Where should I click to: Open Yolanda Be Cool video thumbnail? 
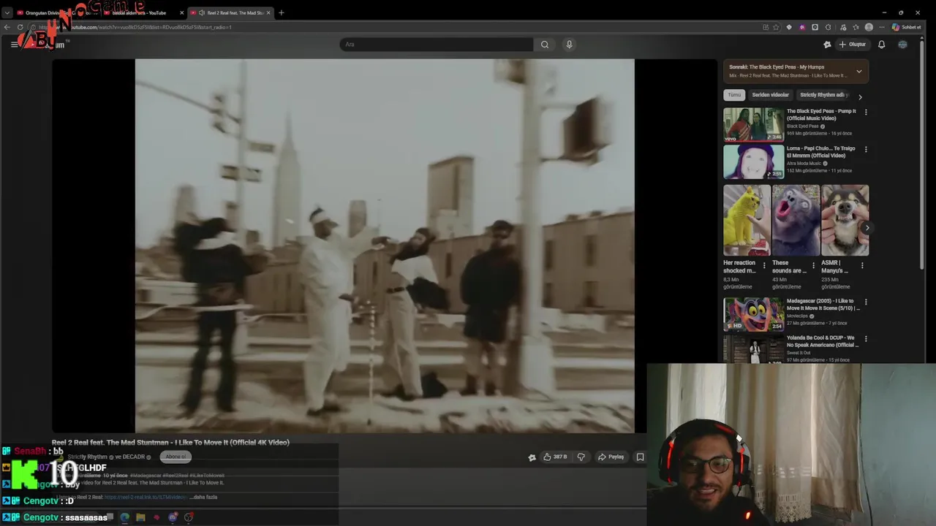coord(753,349)
